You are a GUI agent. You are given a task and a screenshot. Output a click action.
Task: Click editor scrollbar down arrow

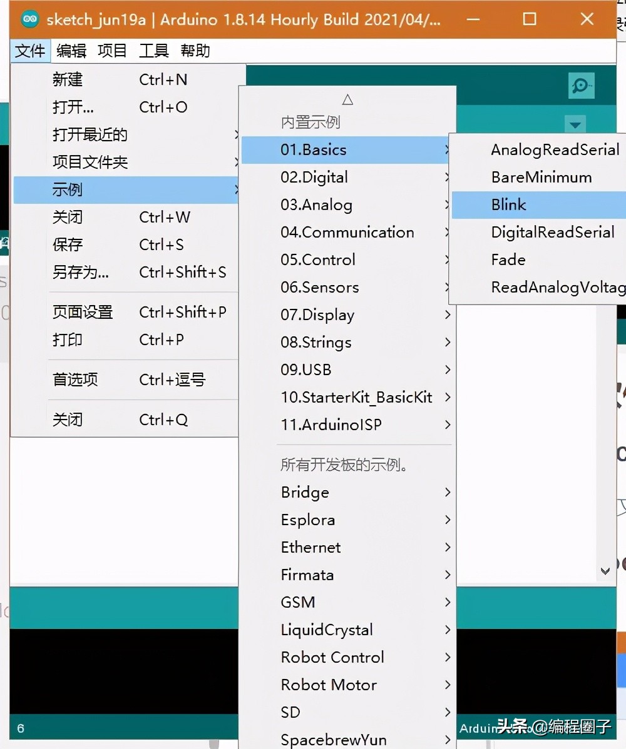605,571
